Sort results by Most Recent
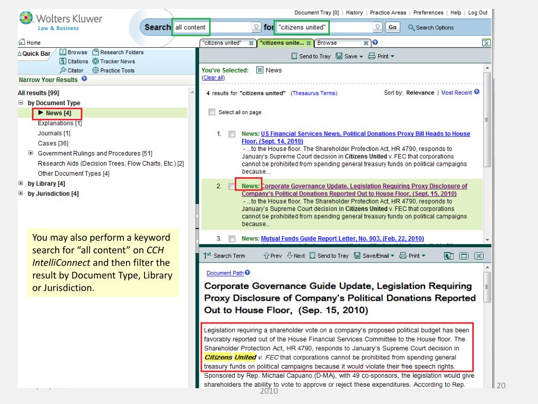The image size is (538, 404). click(x=457, y=93)
